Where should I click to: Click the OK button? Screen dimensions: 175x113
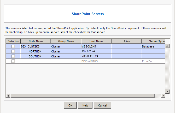[x=70, y=105]
